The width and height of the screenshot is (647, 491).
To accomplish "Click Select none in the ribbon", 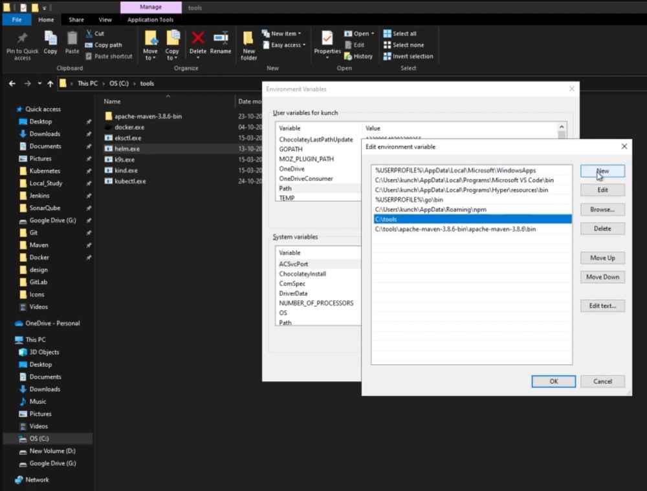I will point(404,45).
